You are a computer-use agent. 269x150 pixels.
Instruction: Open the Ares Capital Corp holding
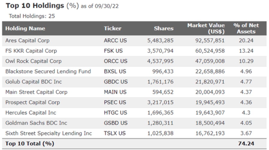pyautogui.click(x=27, y=40)
